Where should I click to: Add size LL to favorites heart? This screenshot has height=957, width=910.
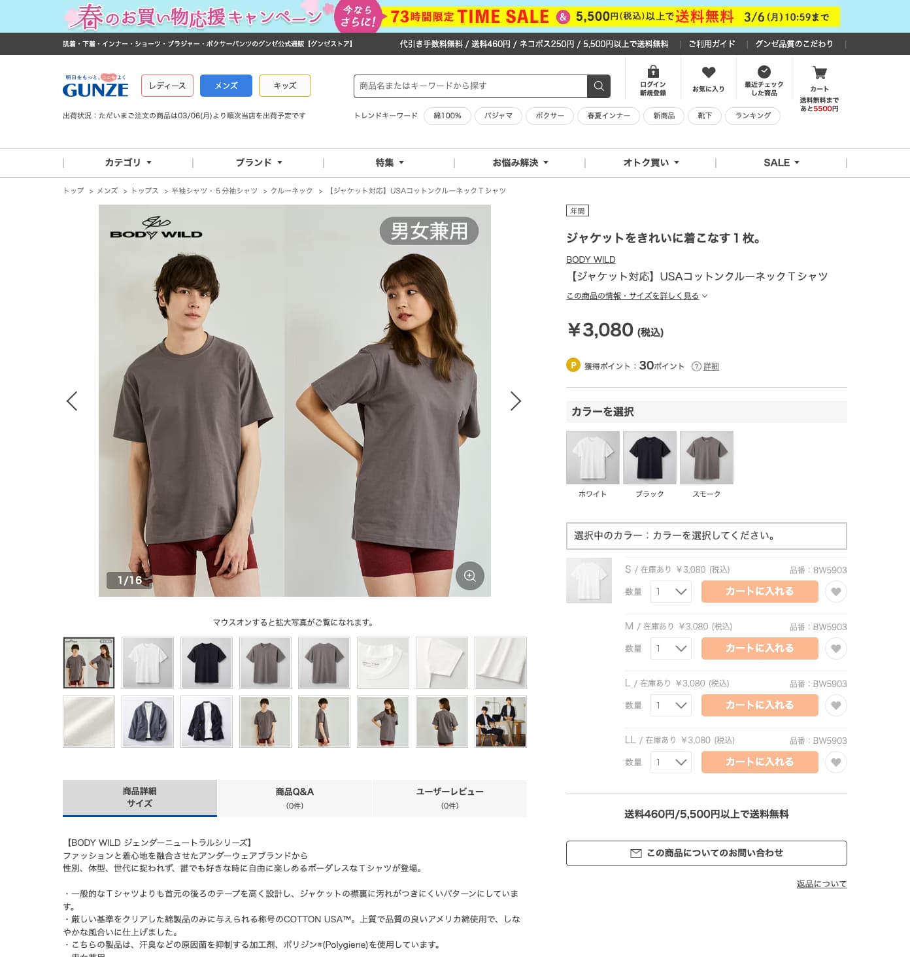pos(836,762)
